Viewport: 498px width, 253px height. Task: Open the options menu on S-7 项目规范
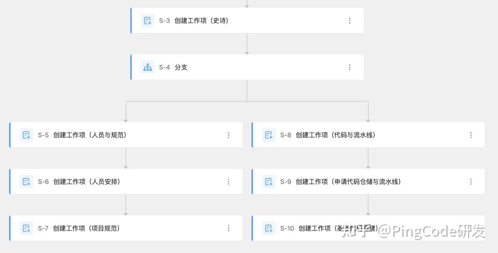(229, 228)
